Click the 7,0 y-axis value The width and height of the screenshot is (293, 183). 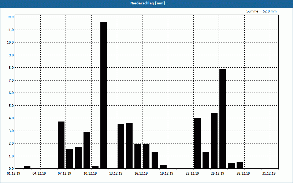pos(11,80)
